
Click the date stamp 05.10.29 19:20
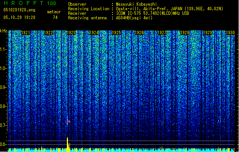[x=19, y=17]
